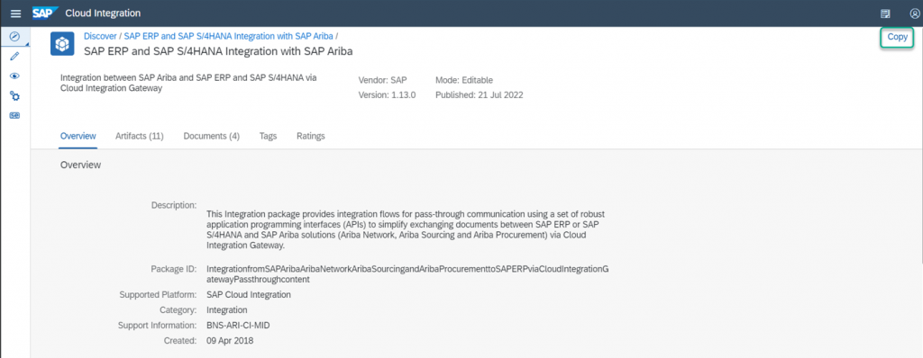
Task: Open the Design pencil icon in sidebar
Action: [15, 56]
